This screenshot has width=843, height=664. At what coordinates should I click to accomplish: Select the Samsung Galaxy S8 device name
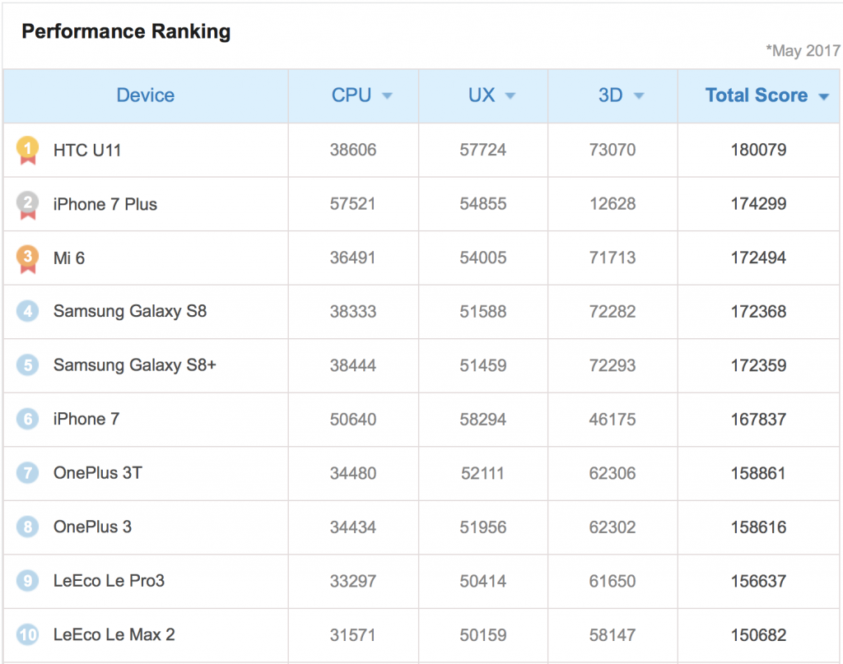click(130, 311)
